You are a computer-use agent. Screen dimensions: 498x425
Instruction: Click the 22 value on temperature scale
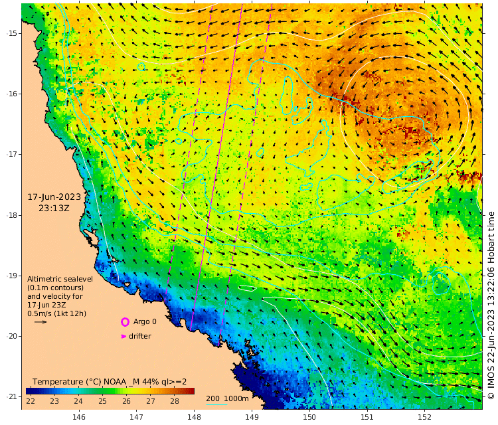tap(31, 401)
